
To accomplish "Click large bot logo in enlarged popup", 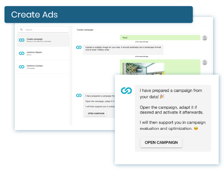I will (x=126, y=91).
